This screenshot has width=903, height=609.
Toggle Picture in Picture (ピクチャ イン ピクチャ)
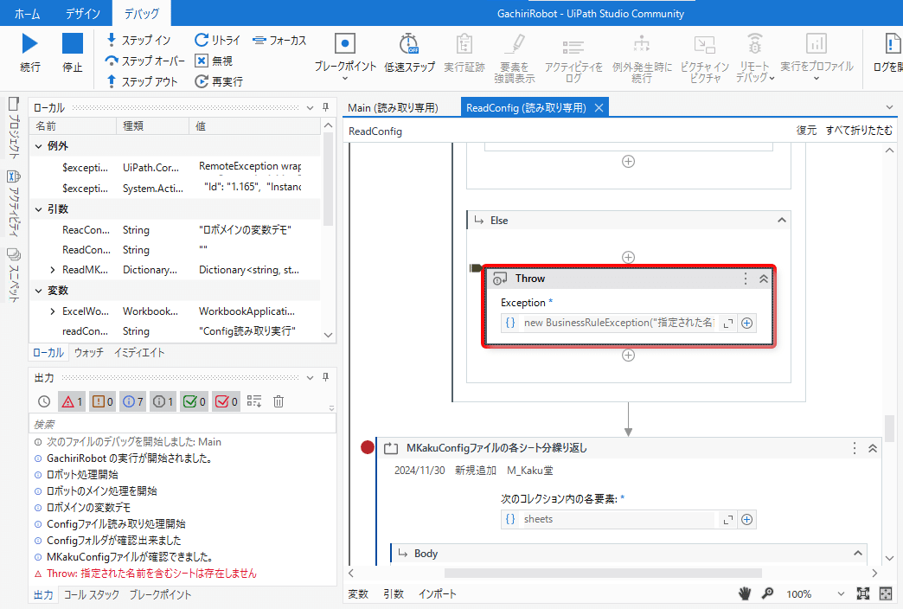[x=704, y=58]
